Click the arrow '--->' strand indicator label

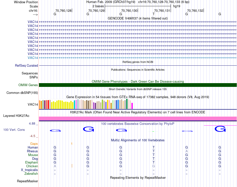coord(35,15)
